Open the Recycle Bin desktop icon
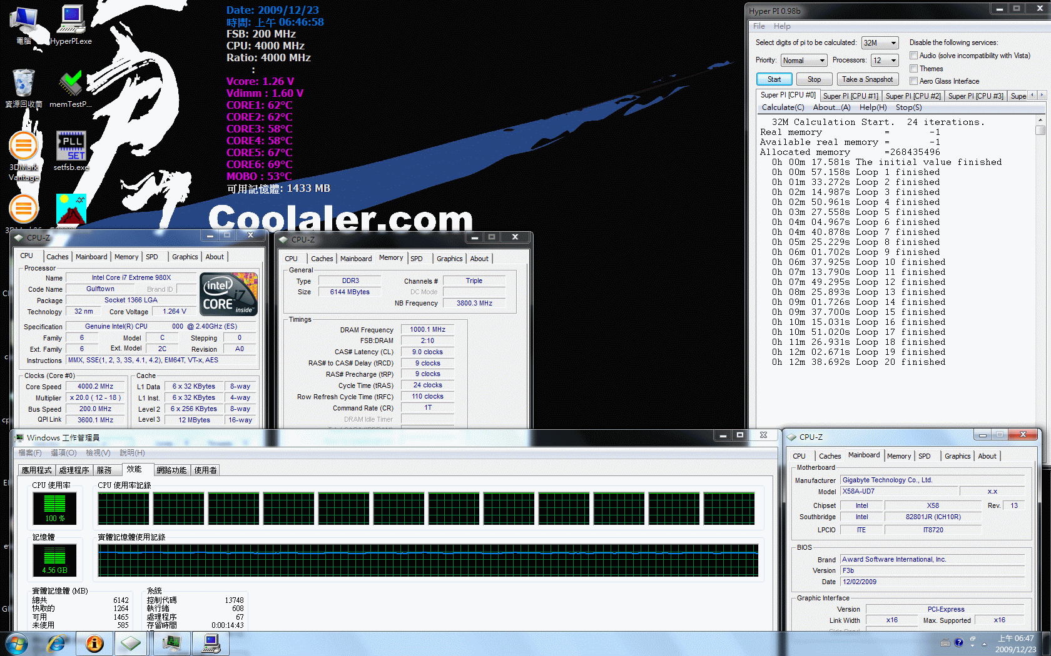The height and width of the screenshot is (656, 1051). pos(24,88)
